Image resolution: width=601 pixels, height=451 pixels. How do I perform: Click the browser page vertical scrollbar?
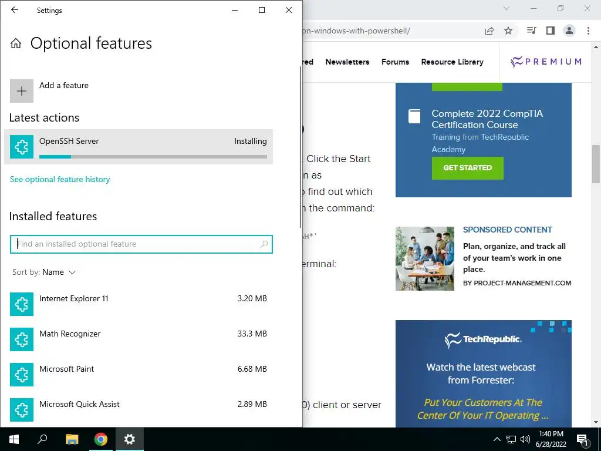(596, 164)
